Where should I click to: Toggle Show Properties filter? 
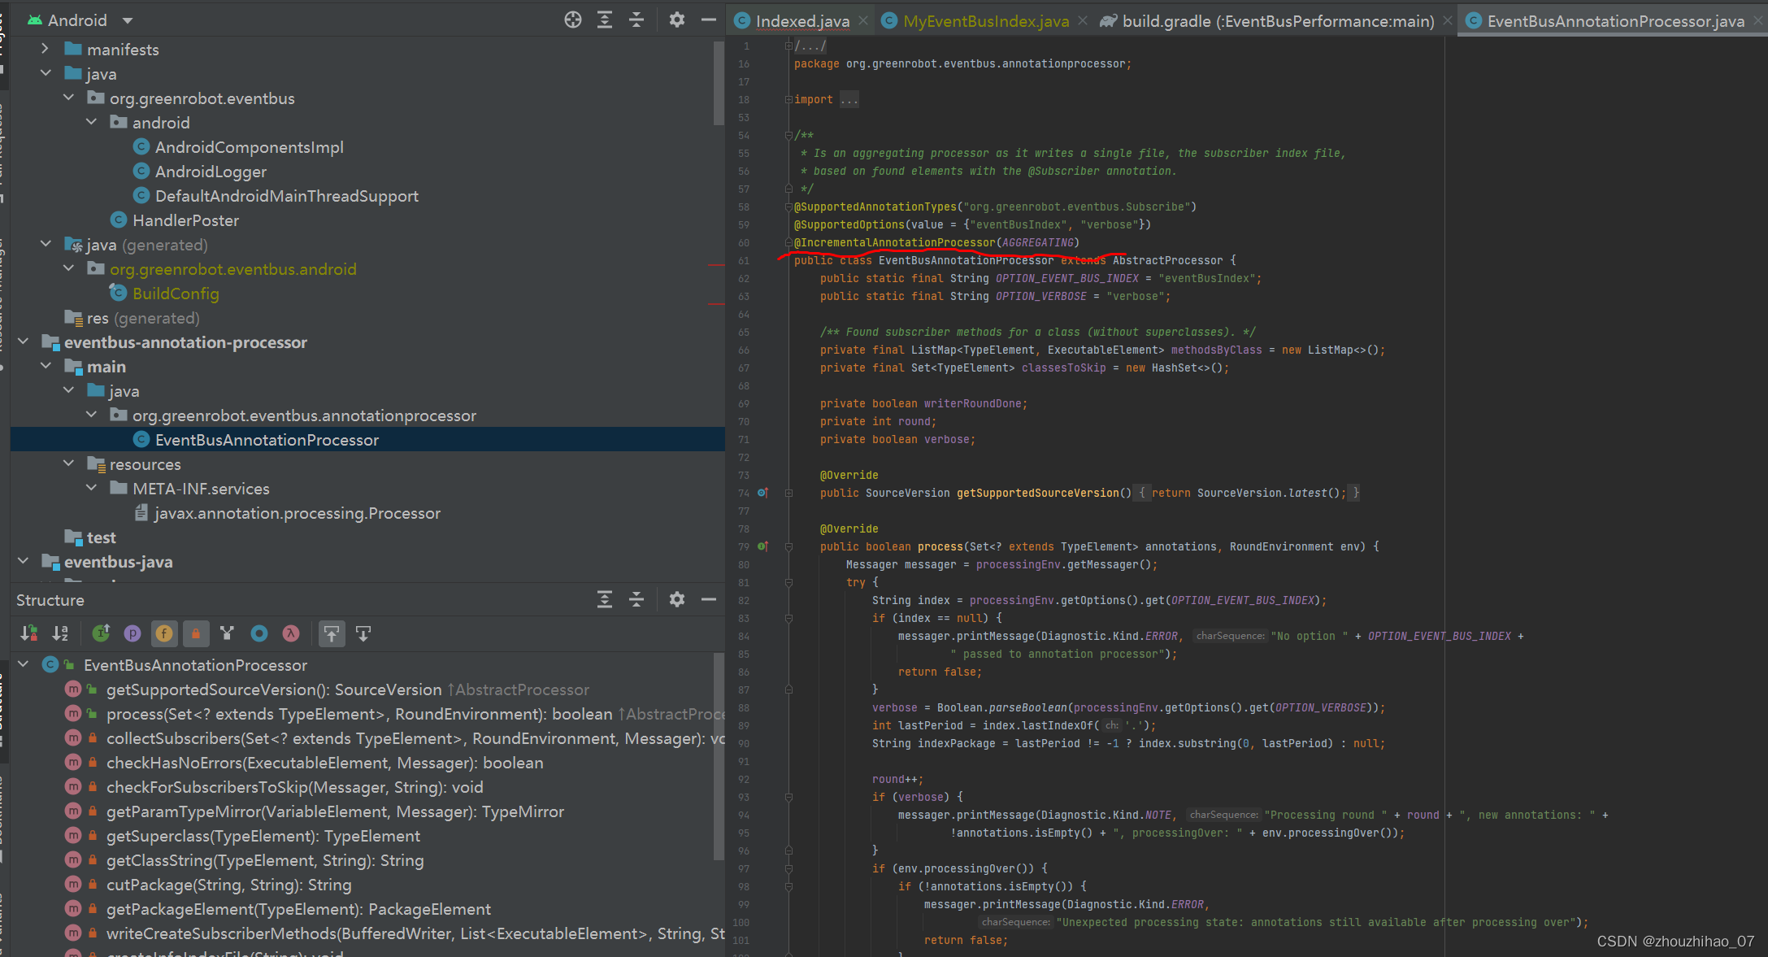[x=132, y=633]
